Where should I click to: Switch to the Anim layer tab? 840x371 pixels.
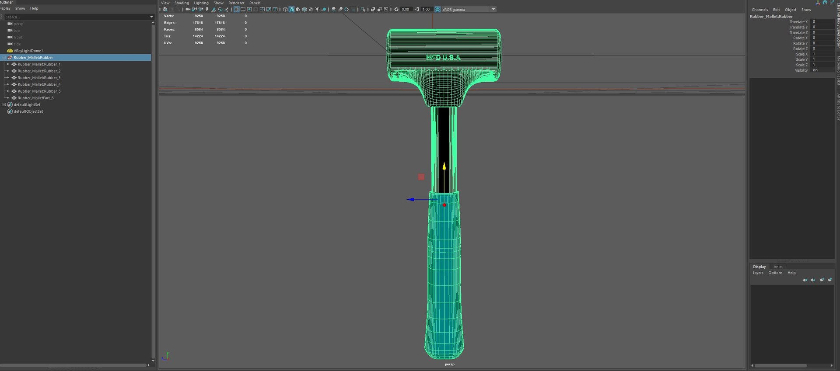777,267
